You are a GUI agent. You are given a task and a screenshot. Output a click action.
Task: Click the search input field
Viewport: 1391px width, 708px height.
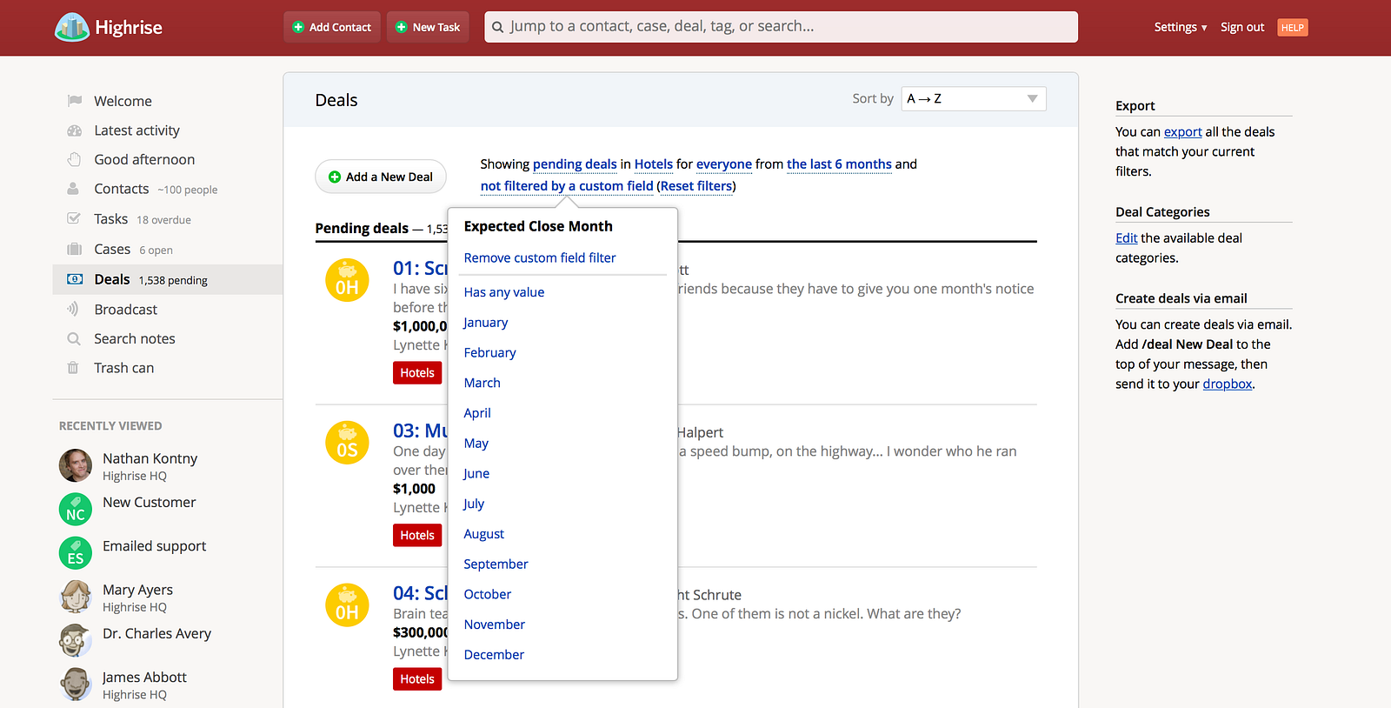(781, 27)
